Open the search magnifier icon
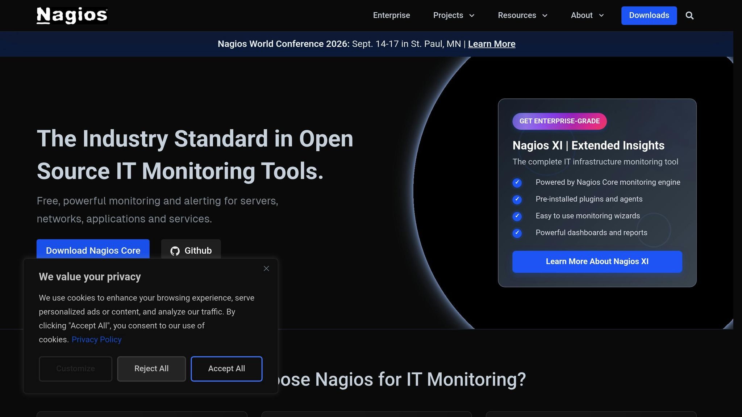 click(690, 15)
